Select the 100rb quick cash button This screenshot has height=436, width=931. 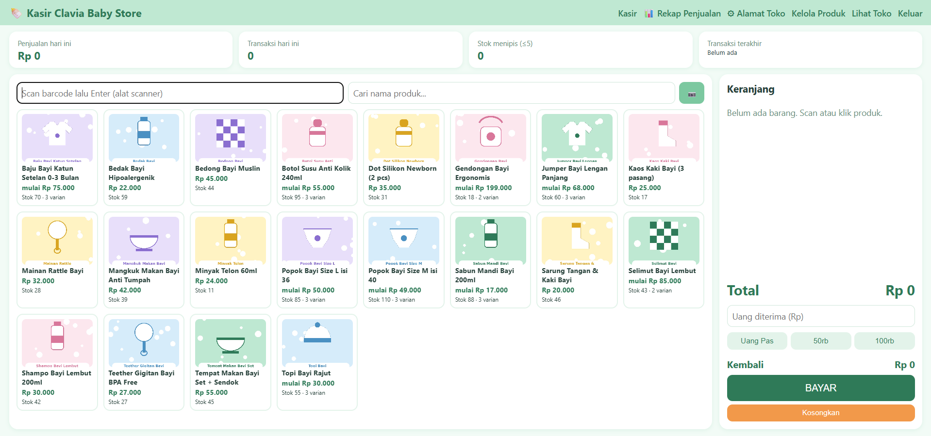point(884,341)
